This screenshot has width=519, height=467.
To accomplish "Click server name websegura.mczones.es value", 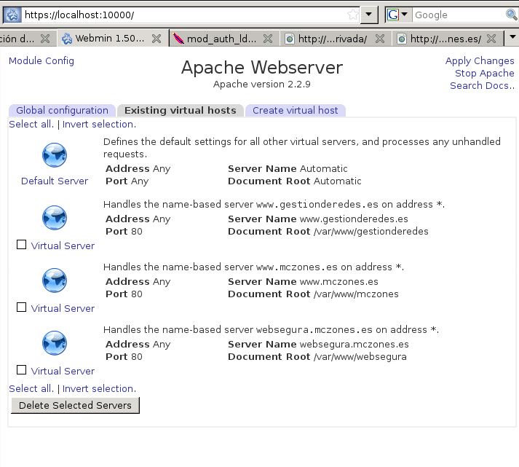I will point(354,344).
